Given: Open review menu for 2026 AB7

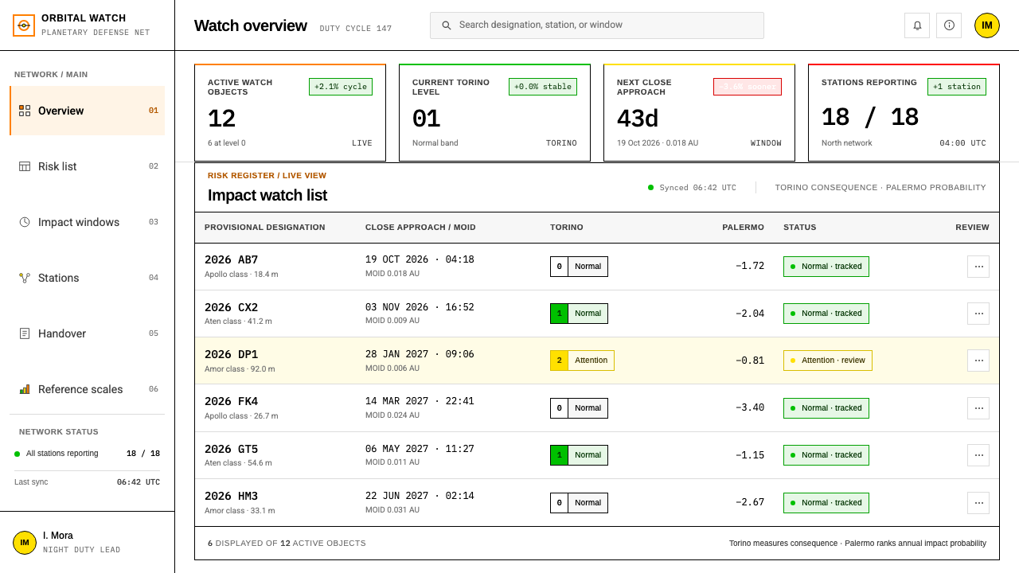Looking at the screenshot, I should pos(978,267).
